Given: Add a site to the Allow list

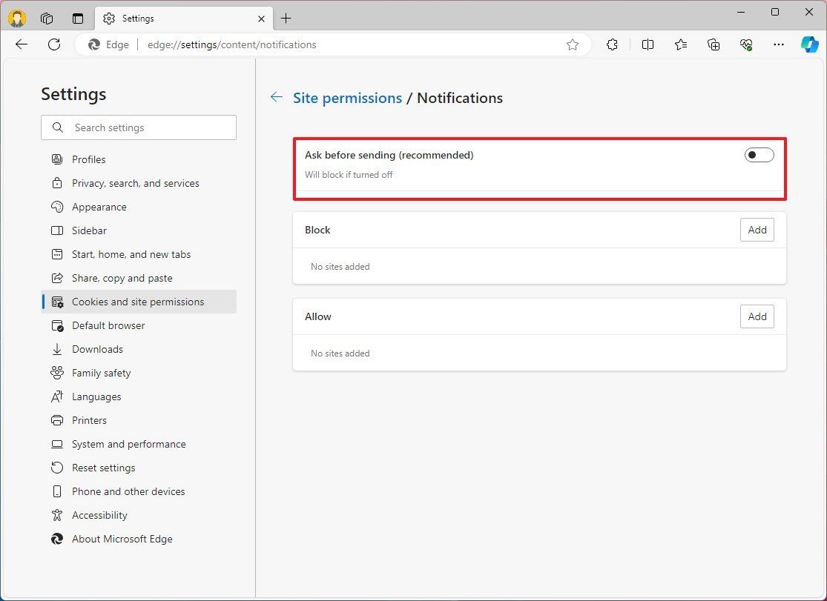Looking at the screenshot, I should [757, 316].
